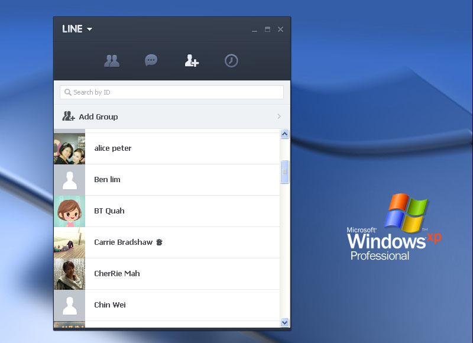
Task: Click the contact list scrollbar thumb
Action: click(x=284, y=171)
